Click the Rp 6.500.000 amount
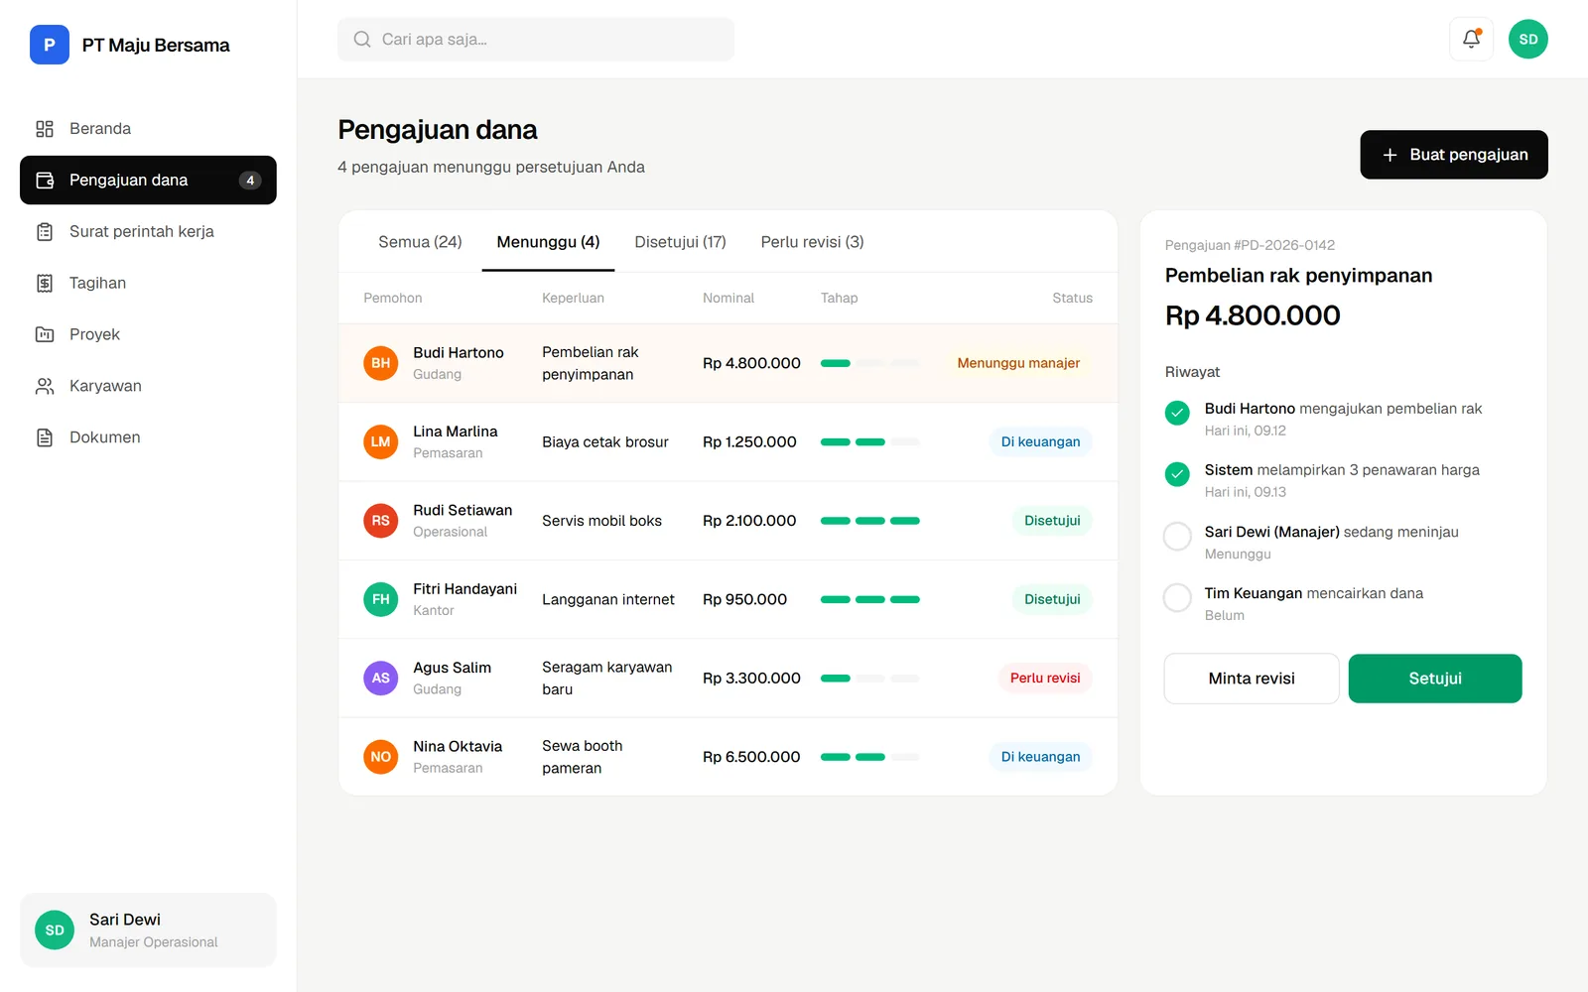 tap(751, 757)
